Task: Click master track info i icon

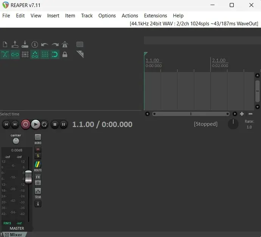Action: point(38,204)
